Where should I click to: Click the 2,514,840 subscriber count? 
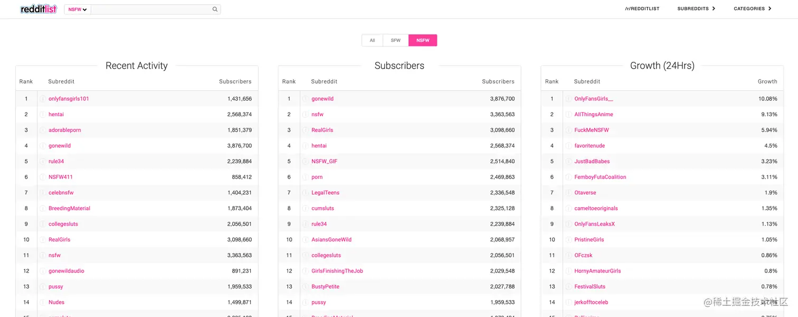pos(502,161)
